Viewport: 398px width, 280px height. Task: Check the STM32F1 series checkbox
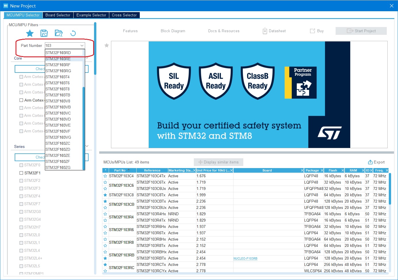click(21, 173)
